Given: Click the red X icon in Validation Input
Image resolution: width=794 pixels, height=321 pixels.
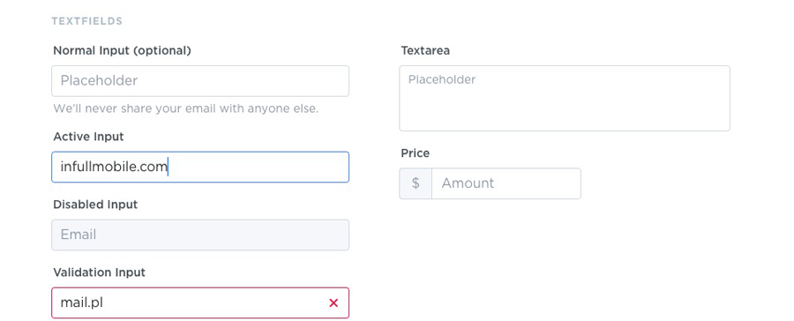Looking at the screenshot, I should click(333, 302).
